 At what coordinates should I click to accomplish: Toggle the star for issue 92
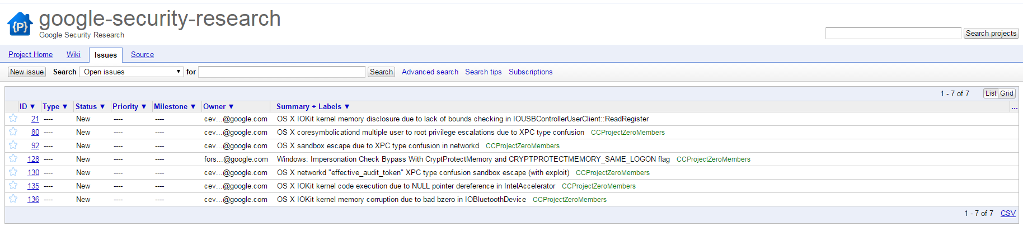(x=13, y=145)
